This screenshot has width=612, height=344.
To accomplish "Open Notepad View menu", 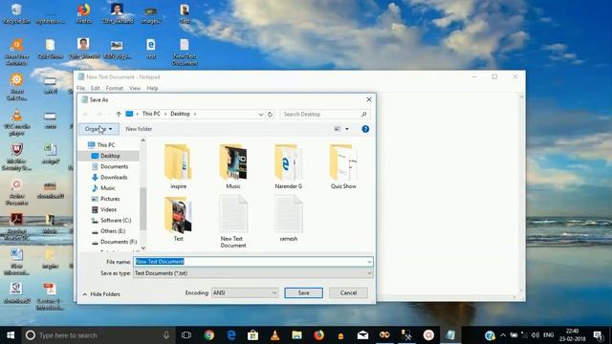I will coord(135,88).
